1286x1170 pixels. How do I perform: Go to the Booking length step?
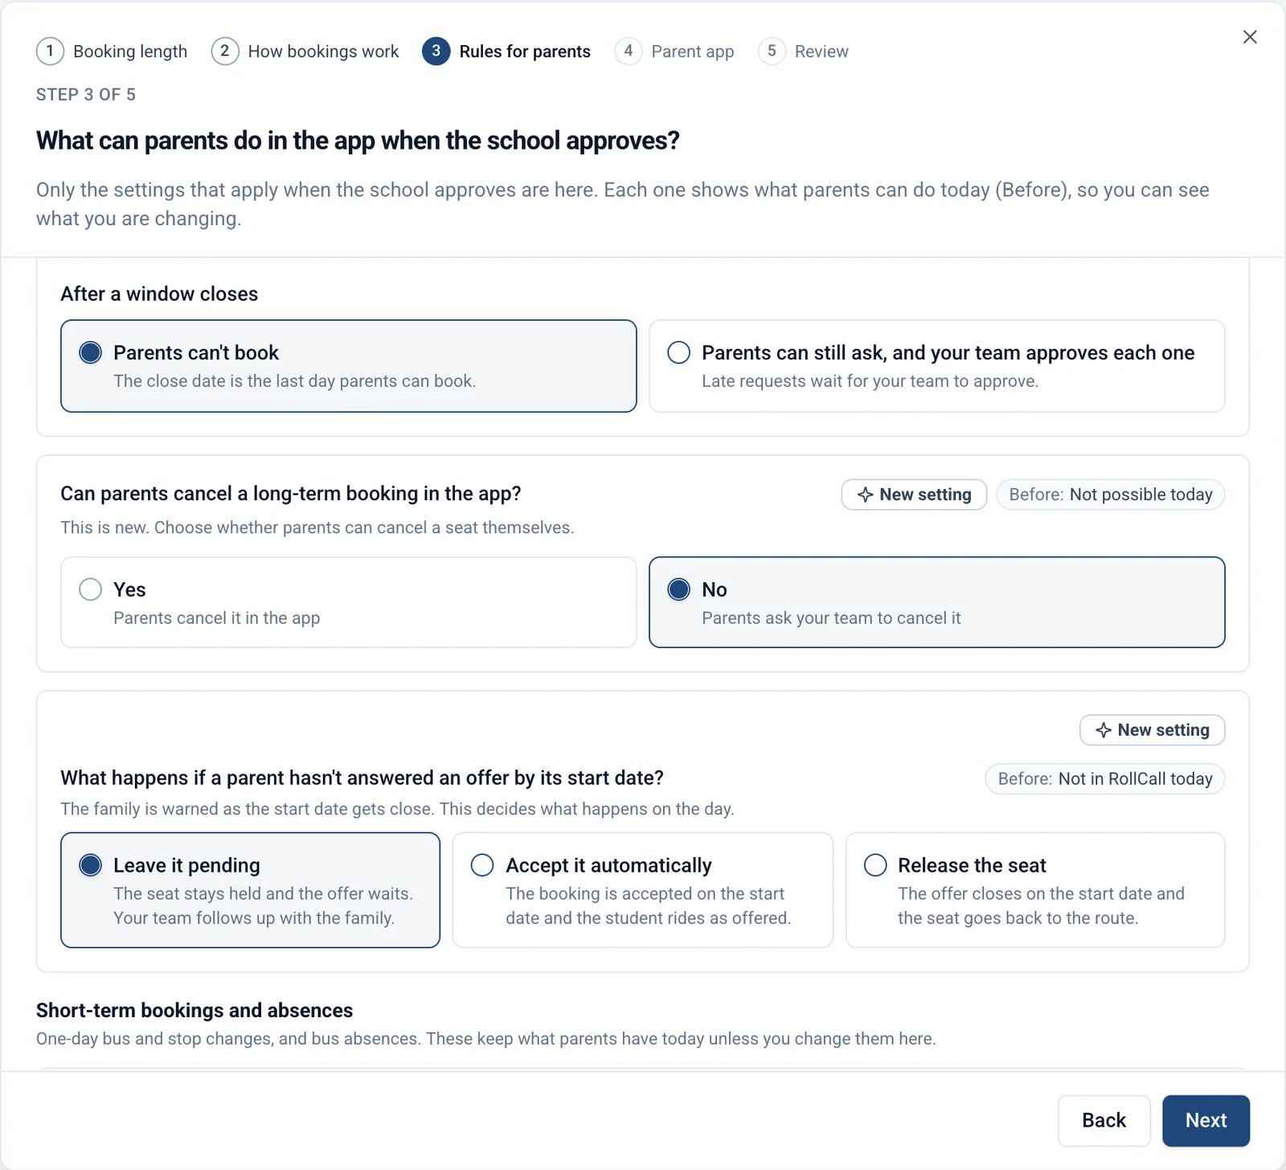pos(112,51)
